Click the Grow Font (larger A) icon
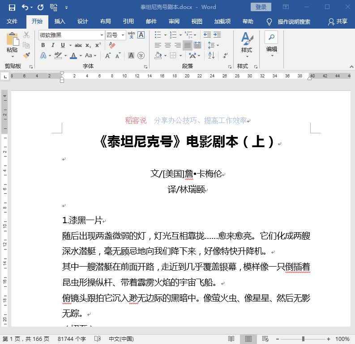The height and width of the screenshot is (344, 355). tap(108, 55)
